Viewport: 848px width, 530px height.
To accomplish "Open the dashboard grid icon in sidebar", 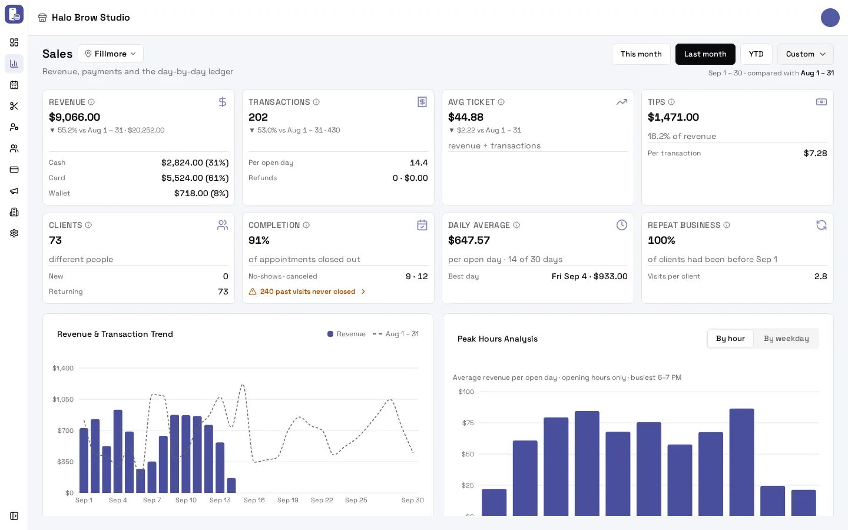I will tap(14, 42).
